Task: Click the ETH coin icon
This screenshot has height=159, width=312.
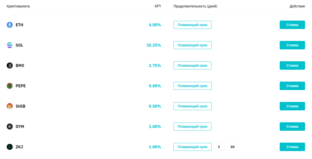Action: tap(10, 25)
